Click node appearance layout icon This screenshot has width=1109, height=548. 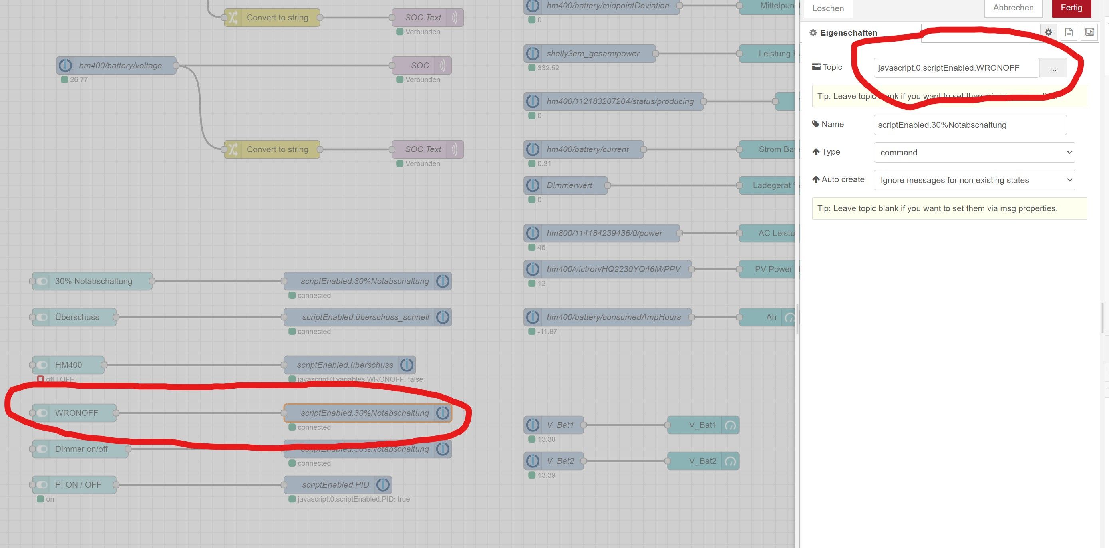tap(1089, 32)
